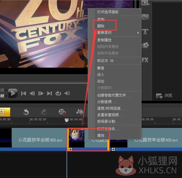Jump to the end of the project
This screenshot has height=178, width=182.
click(50, 93)
